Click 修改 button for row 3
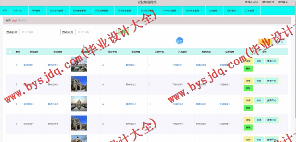 click(x=258, y=100)
